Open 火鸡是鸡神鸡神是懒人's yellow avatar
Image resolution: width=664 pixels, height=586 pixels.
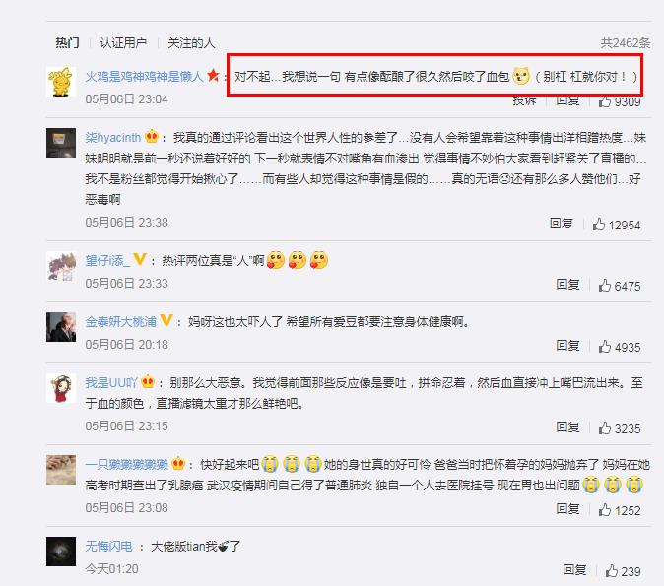pyautogui.click(x=61, y=82)
